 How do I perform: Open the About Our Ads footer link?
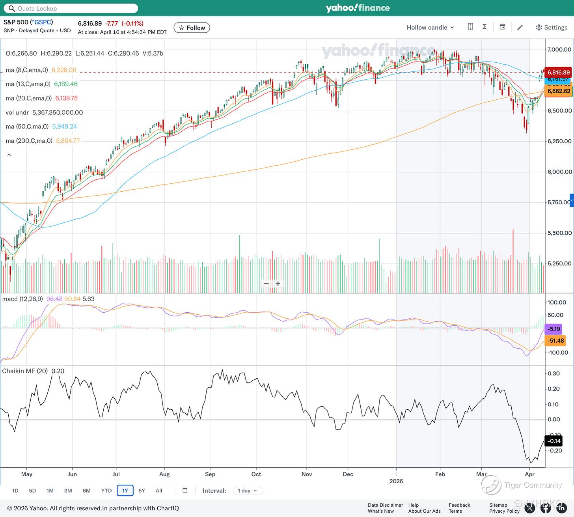[425, 511]
